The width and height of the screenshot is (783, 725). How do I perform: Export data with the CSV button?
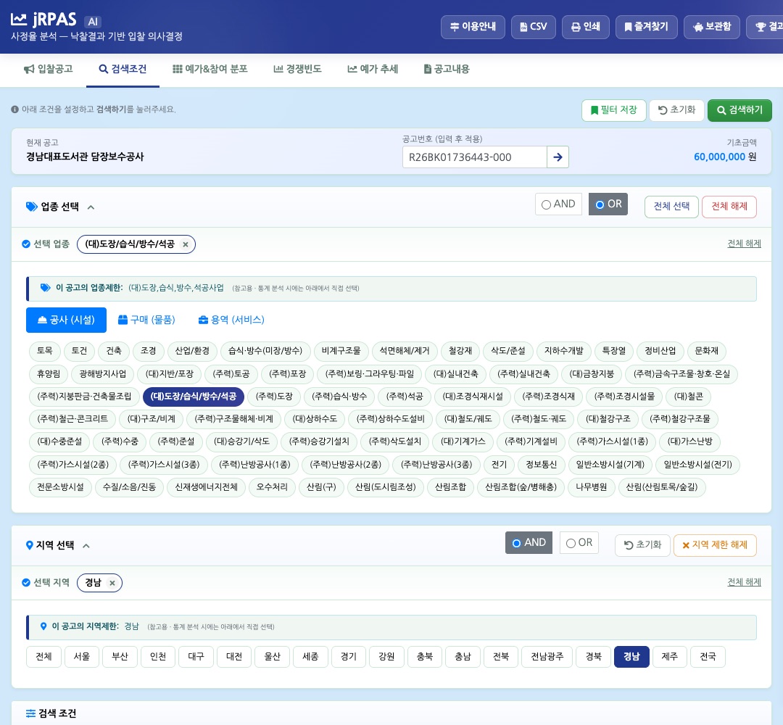(x=534, y=27)
